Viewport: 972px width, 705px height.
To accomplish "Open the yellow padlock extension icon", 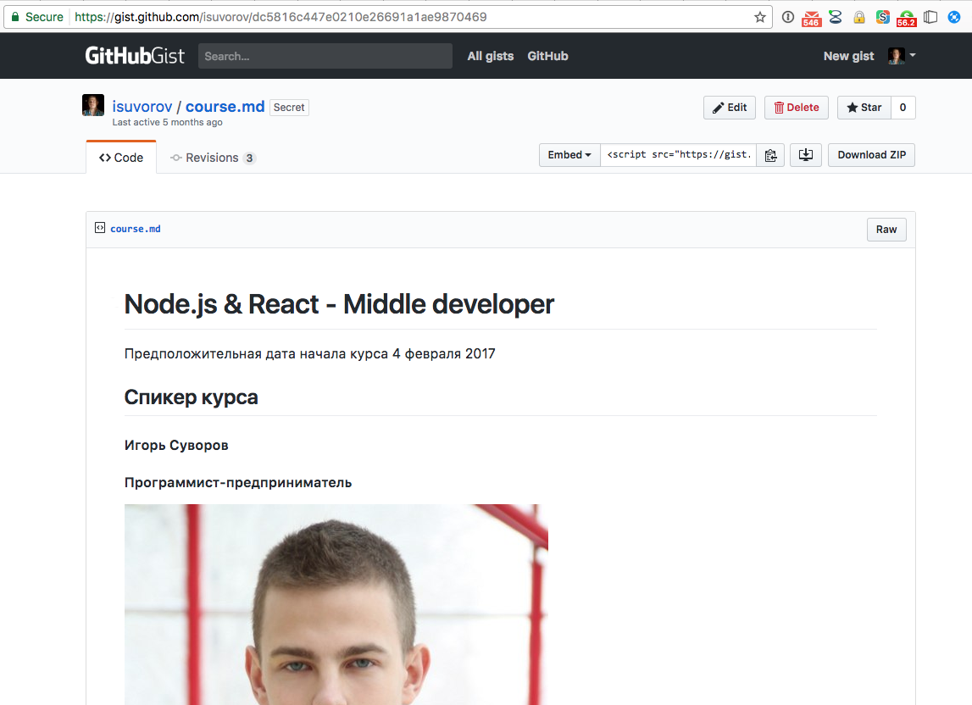I will (x=859, y=17).
